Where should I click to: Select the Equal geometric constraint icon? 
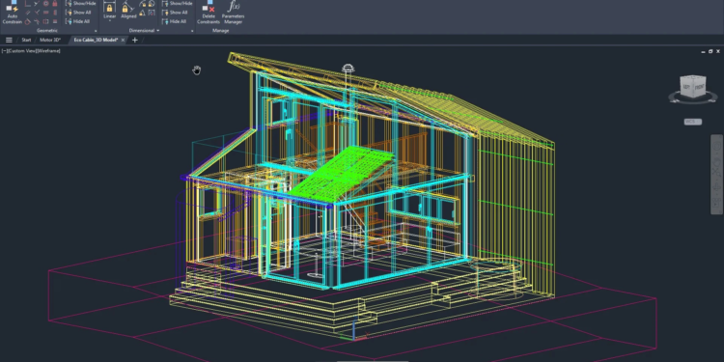click(54, 21)
